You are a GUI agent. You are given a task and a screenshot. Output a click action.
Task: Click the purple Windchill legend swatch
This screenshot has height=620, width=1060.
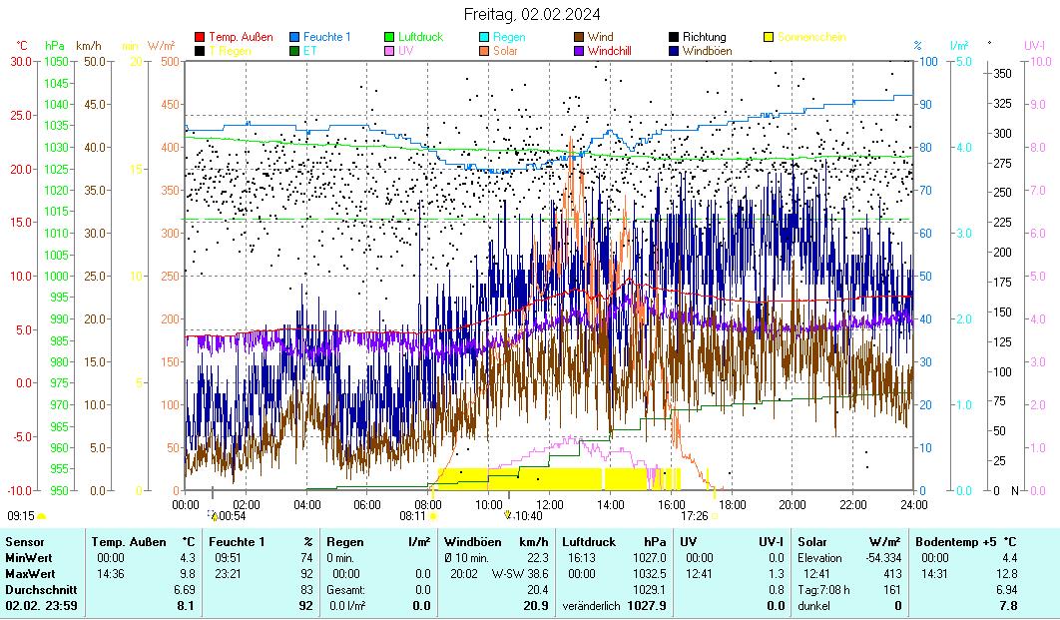tap(578, 51)
